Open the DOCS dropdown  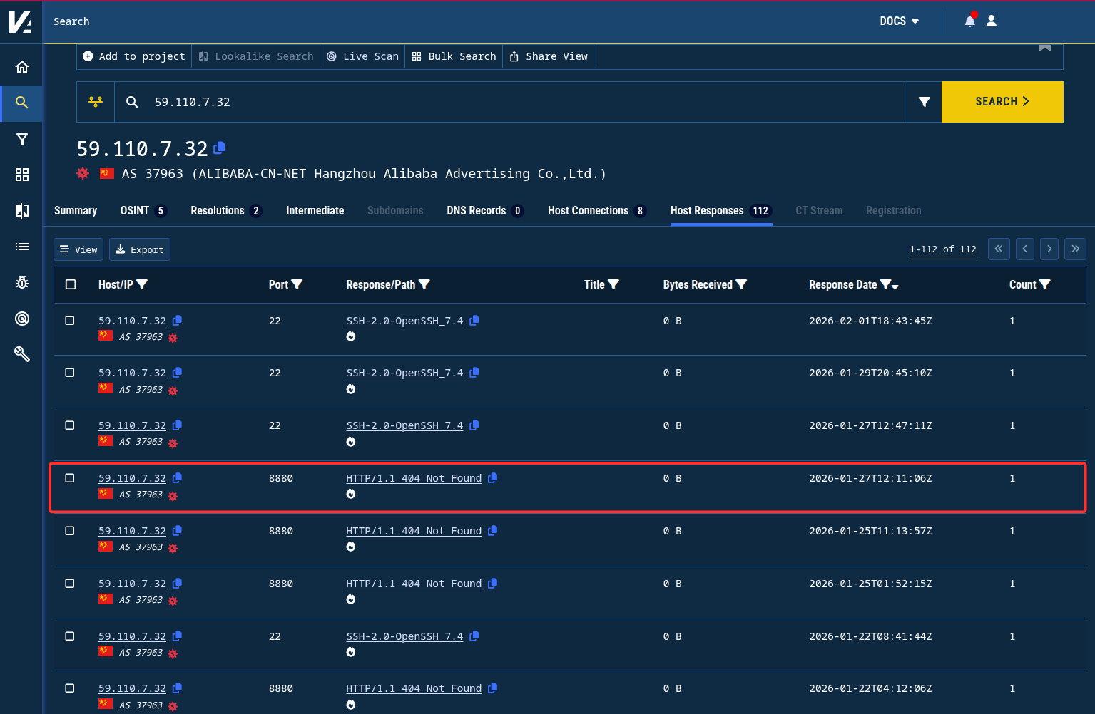(x=899, y=21)
